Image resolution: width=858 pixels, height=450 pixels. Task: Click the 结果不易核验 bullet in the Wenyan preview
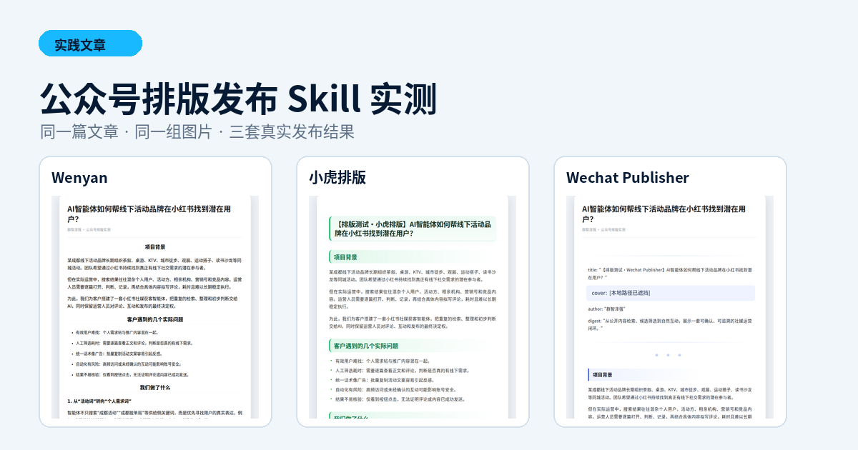[132, 374]
